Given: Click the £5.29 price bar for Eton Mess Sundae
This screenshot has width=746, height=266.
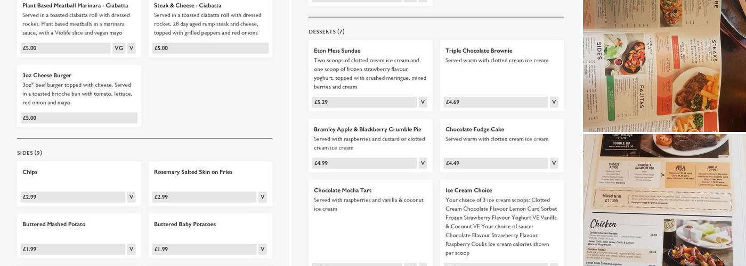Looking at the screenshot, I should click(x=364, y=102).
